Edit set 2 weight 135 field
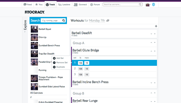Image resolution: width=181 pixels, height=103 pixels. pos(80,69)
